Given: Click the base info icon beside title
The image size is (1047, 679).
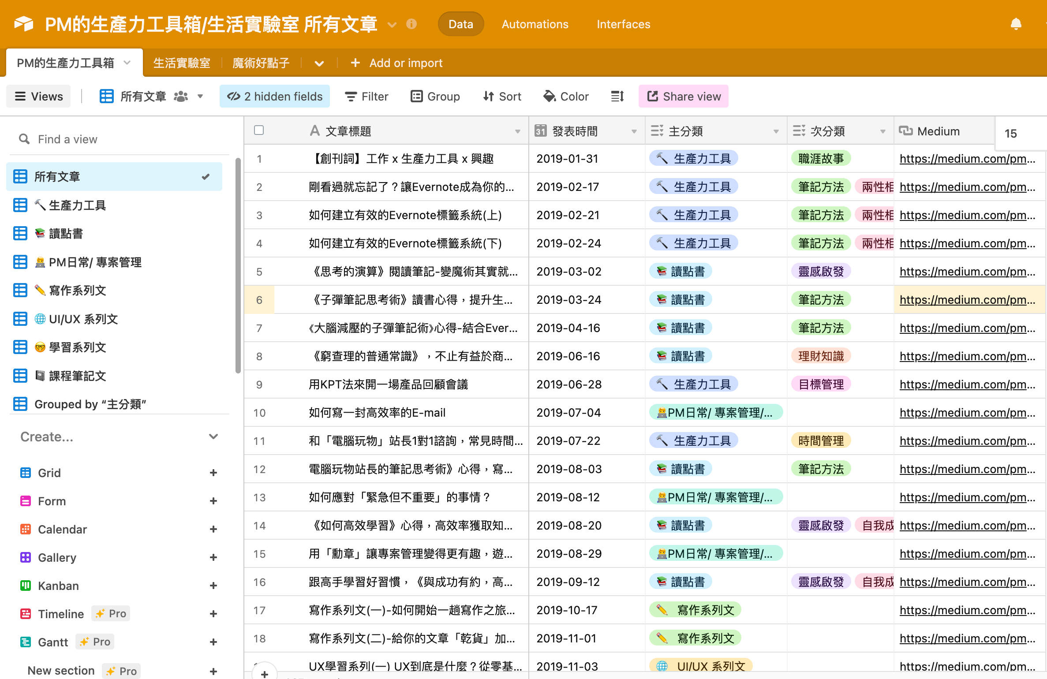Looking at the screenshot, I should click(x=411, y=24).
